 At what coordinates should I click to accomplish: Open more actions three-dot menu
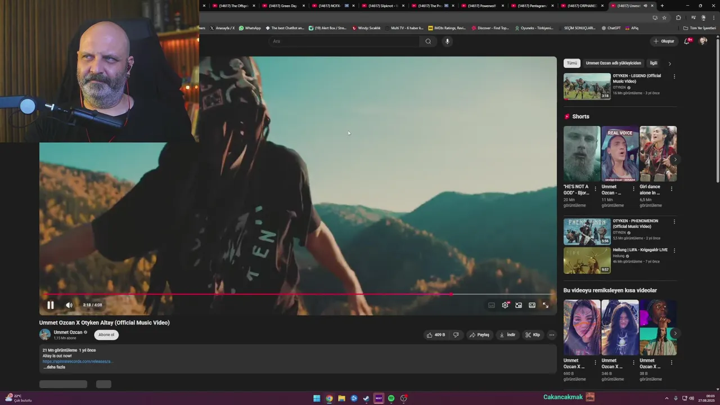[551, 335]
